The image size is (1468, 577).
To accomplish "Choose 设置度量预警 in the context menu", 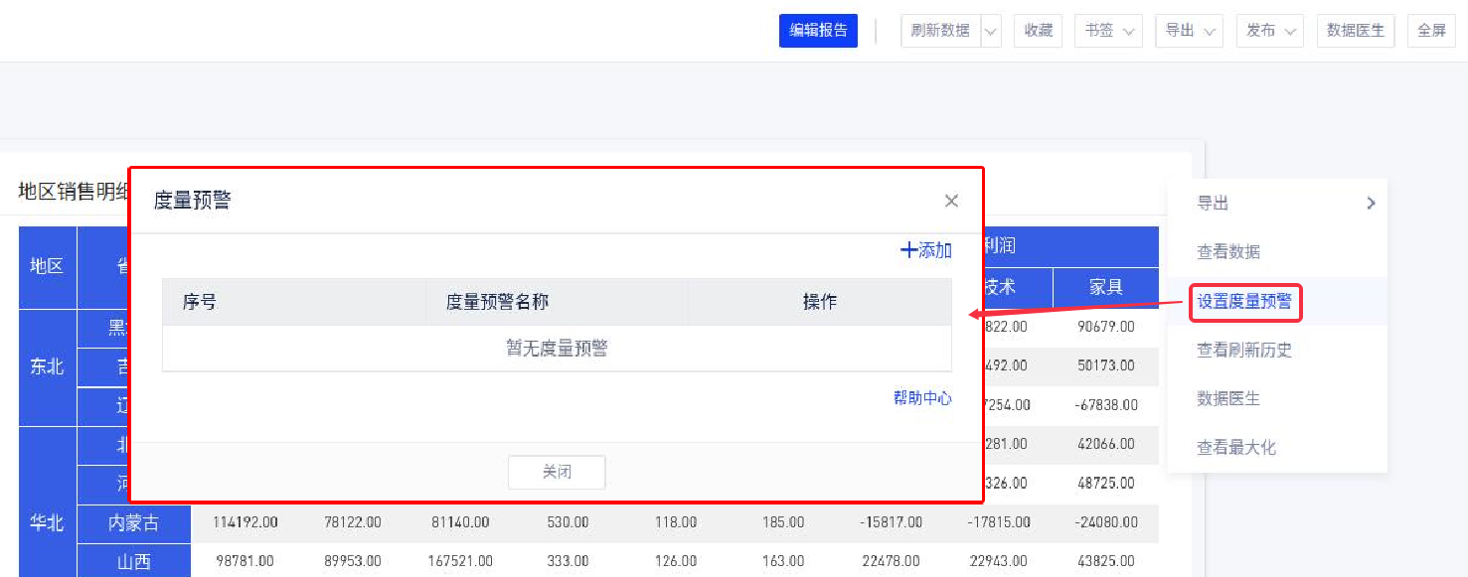I will tap(1244, 302).
